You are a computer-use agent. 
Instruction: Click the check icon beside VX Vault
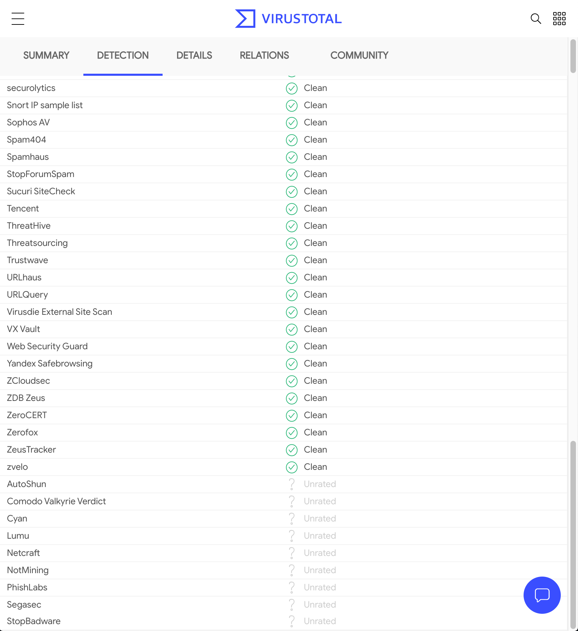[292, 329]
